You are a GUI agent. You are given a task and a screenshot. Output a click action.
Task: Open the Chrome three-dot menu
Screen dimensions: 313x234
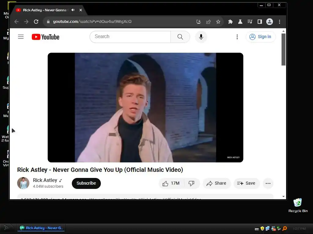(279, 22)
